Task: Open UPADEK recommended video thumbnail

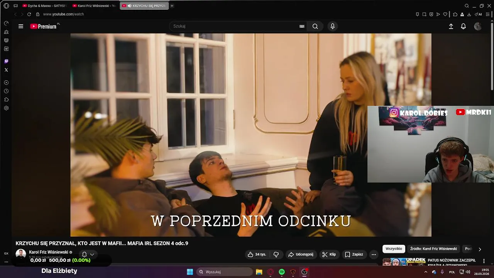Action: (404, 261)
